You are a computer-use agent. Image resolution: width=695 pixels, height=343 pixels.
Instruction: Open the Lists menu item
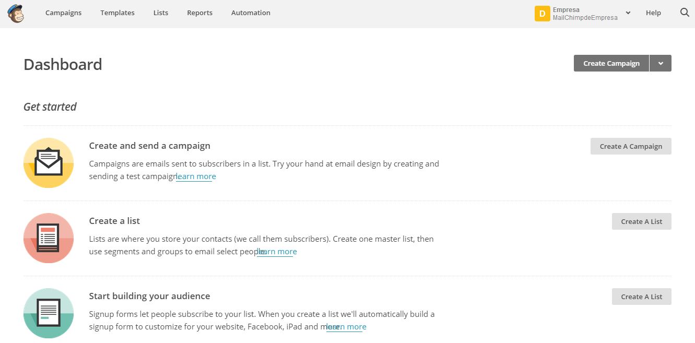click(x=161, y=13)
